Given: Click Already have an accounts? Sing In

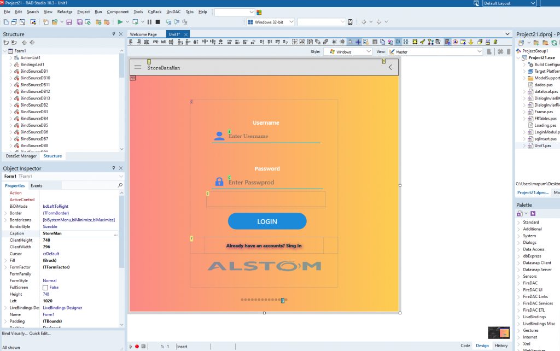Looking at the screenshot, I should [x=264, y=245].
